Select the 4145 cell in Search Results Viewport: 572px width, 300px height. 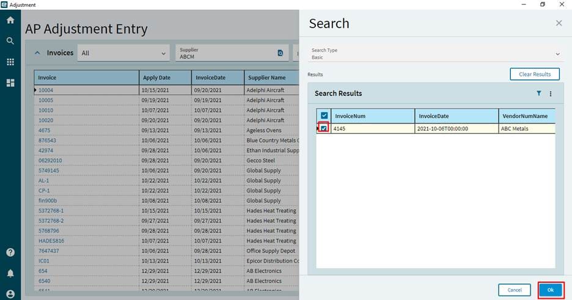372,129
